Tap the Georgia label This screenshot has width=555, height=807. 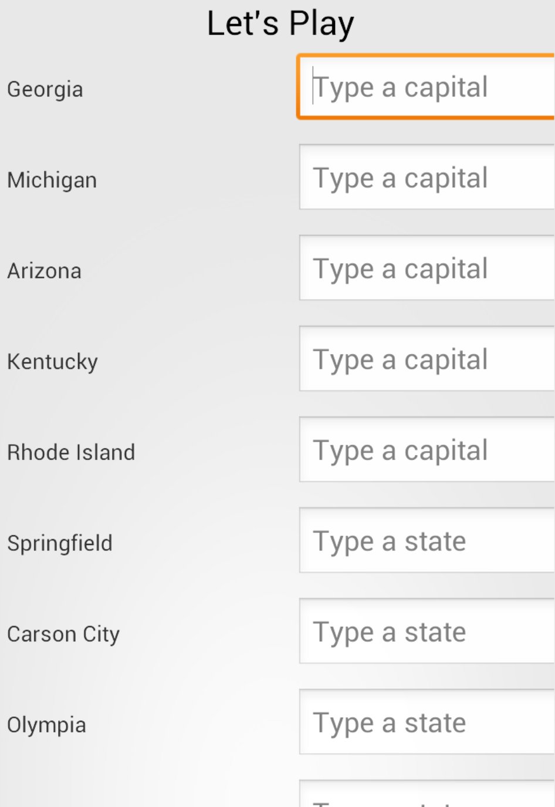pos(45,90)
